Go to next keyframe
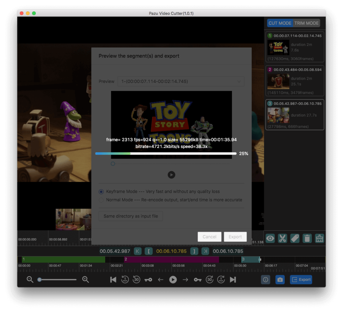This screenshot has width=343, height=312. [198, 280]
